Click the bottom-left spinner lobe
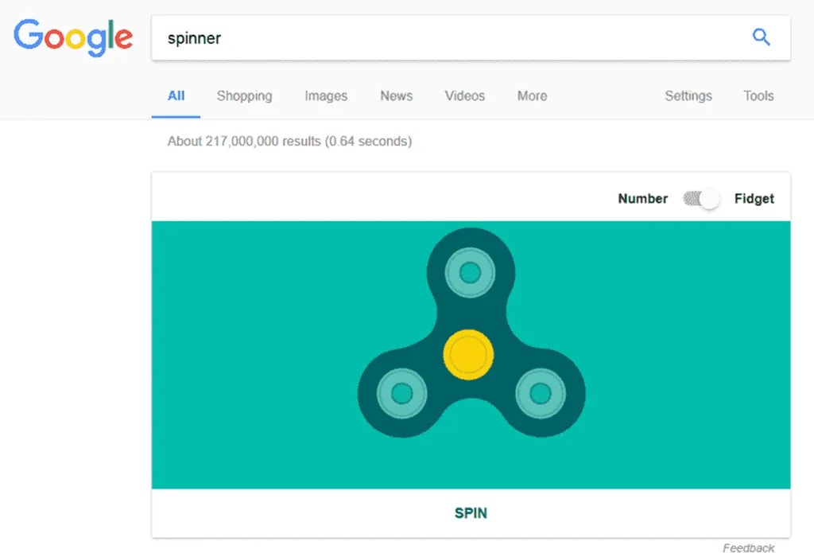 401,392
